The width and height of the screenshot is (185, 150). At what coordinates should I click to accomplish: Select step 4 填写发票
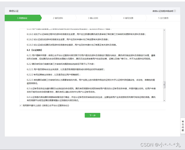[128, 18]
